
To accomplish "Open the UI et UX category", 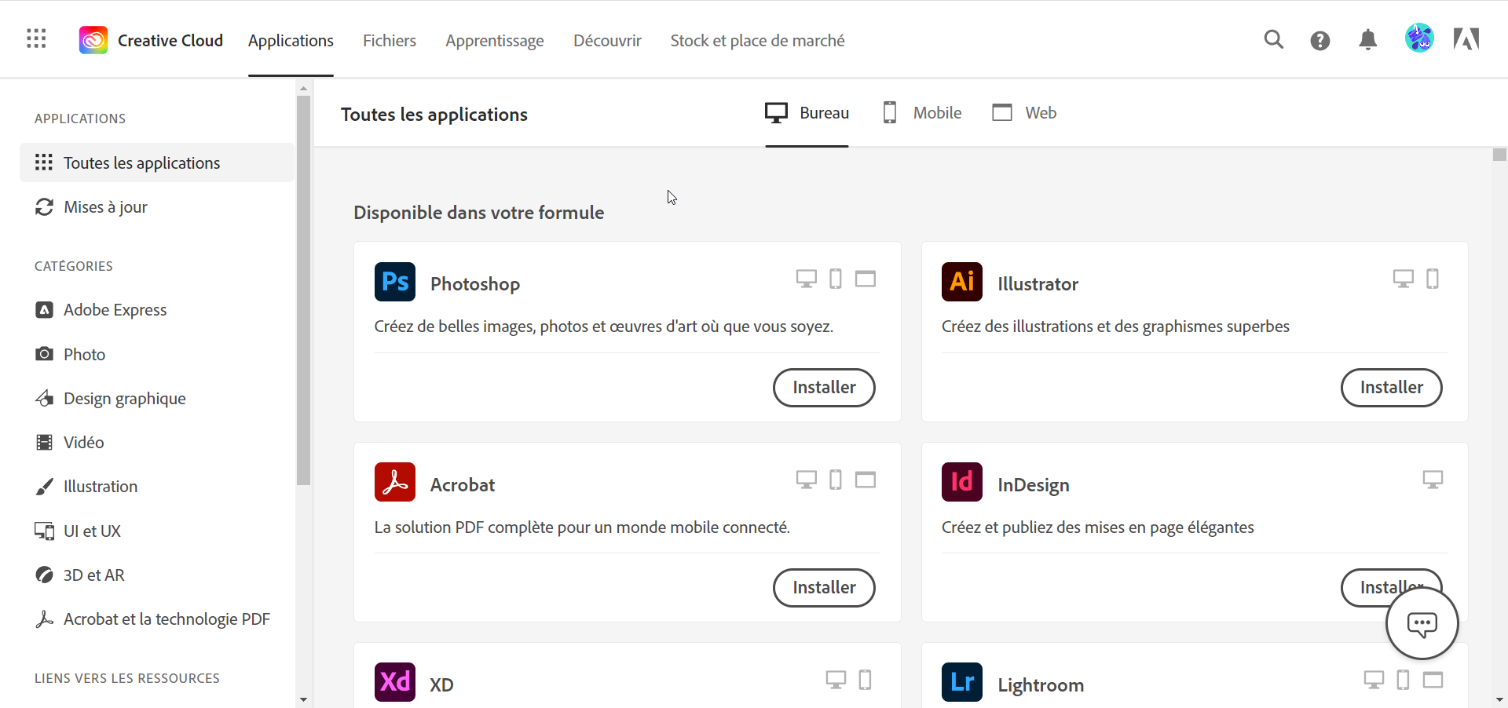I will tap(78, 531).
